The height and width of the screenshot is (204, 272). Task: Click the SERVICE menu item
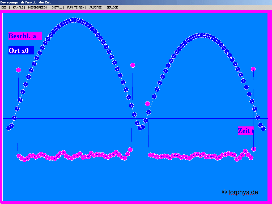(x=112, y=7)
